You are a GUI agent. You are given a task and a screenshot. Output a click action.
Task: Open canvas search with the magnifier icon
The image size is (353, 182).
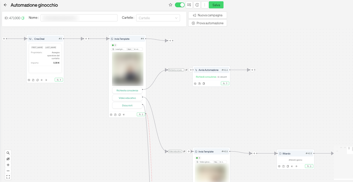pyautogui.click(x=8, y=153)
